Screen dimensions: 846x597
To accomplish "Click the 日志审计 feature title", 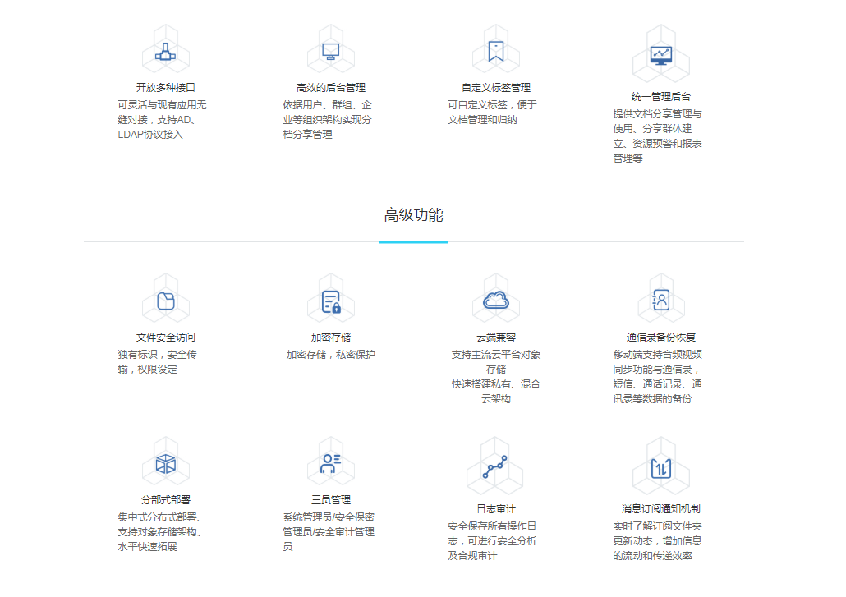I will [x=495, y=509].
